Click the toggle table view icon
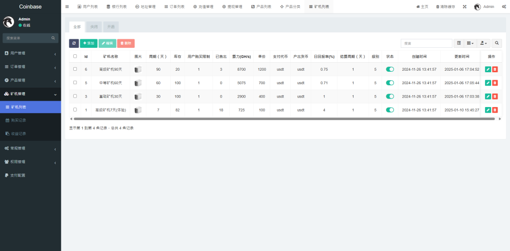 [x=459, y=43]
